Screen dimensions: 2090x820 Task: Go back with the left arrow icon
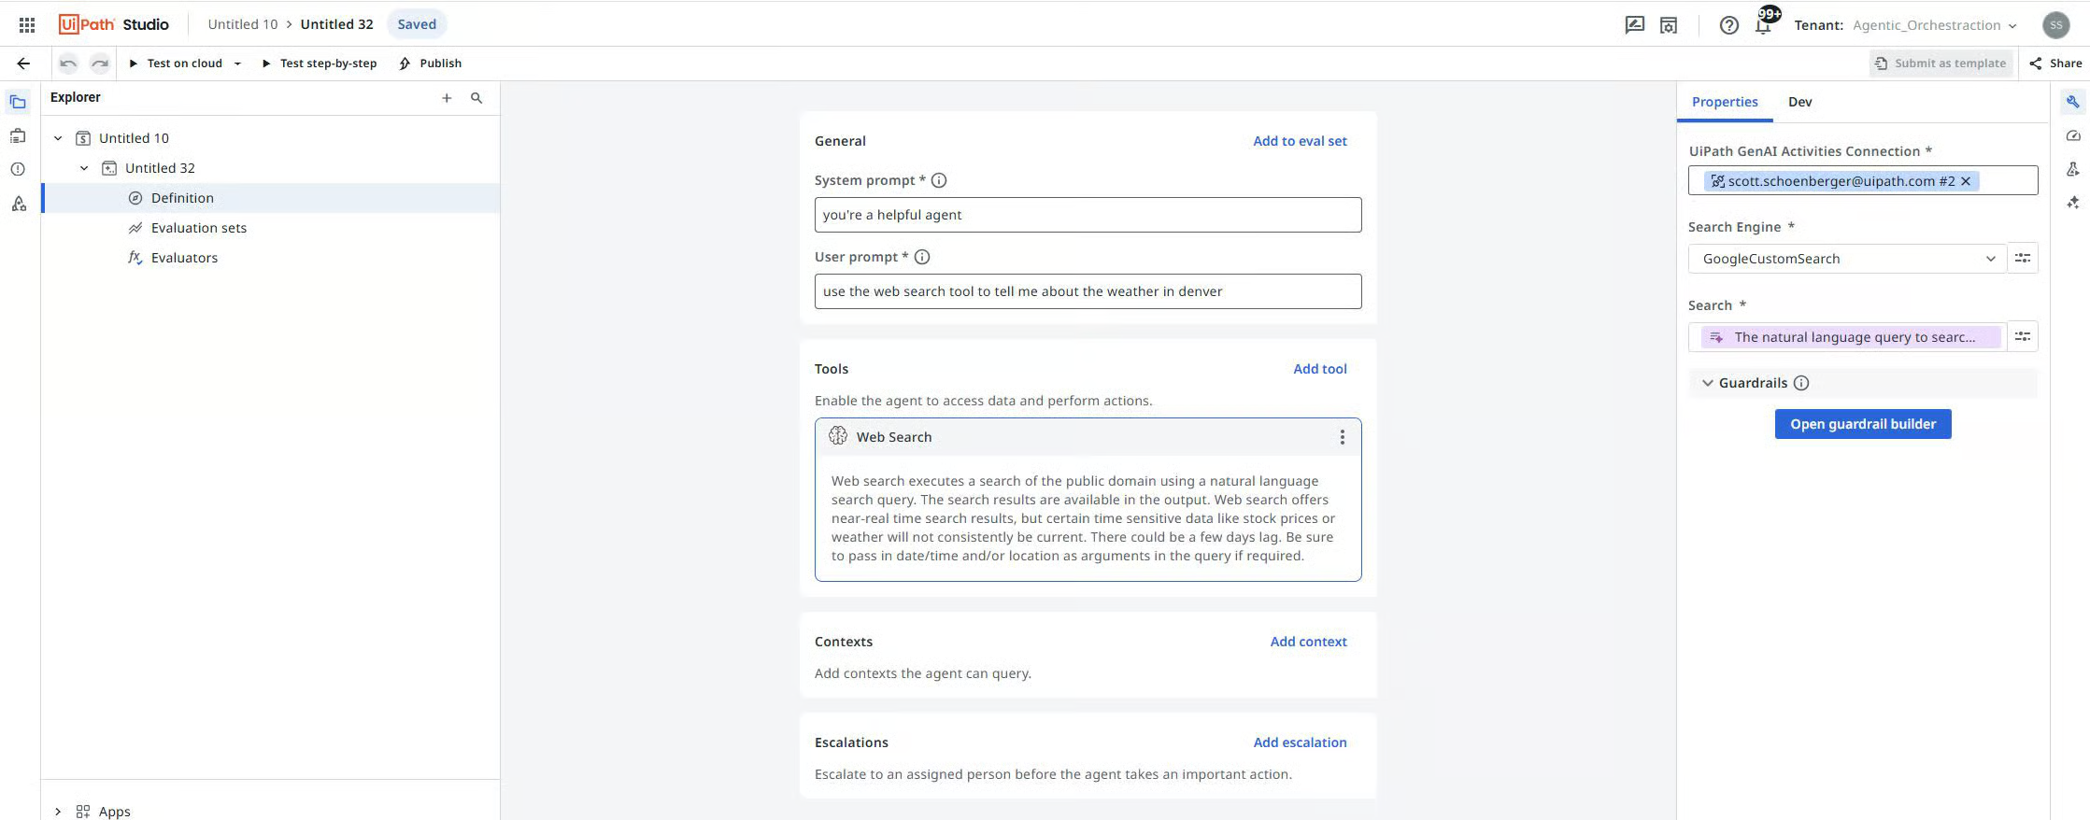coord(23,64)
